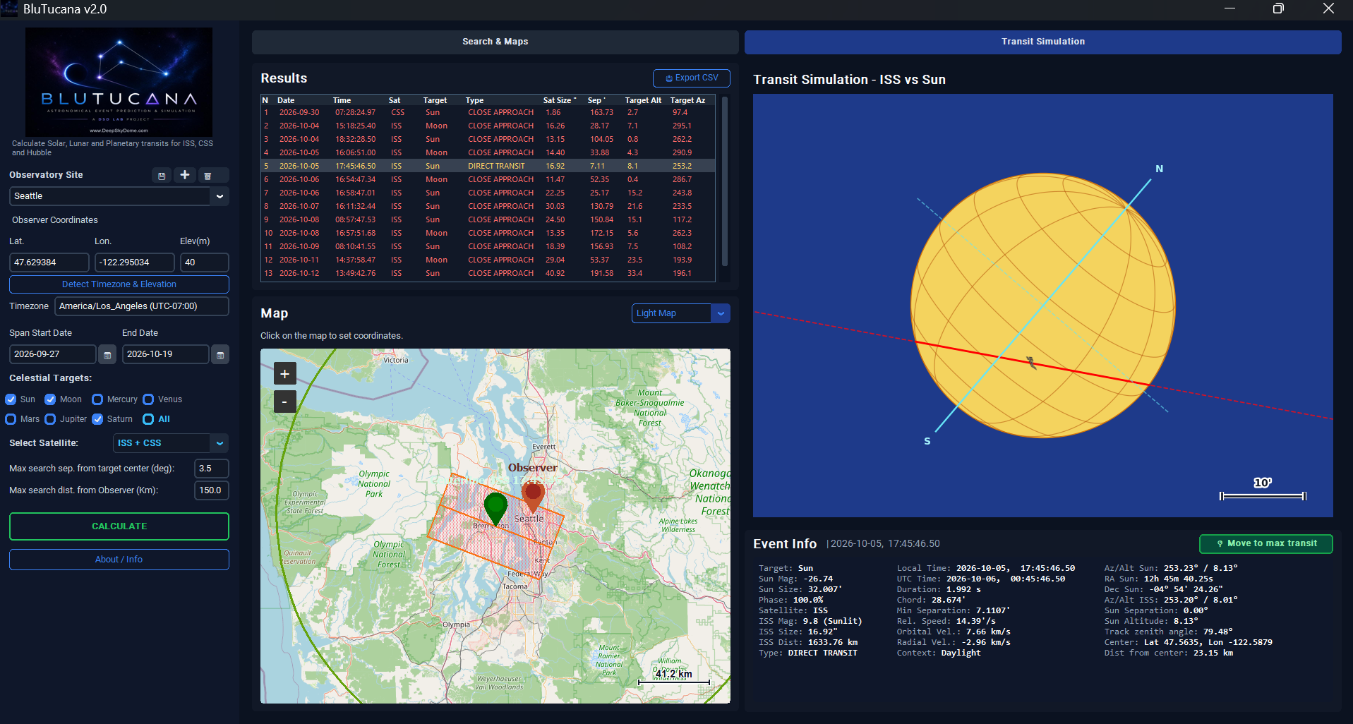
Task: Enable the Mars target checkbox
Action: (11, 419)
